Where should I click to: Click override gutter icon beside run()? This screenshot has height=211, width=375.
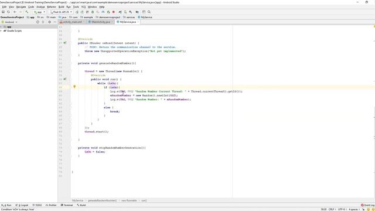point(64,79)
